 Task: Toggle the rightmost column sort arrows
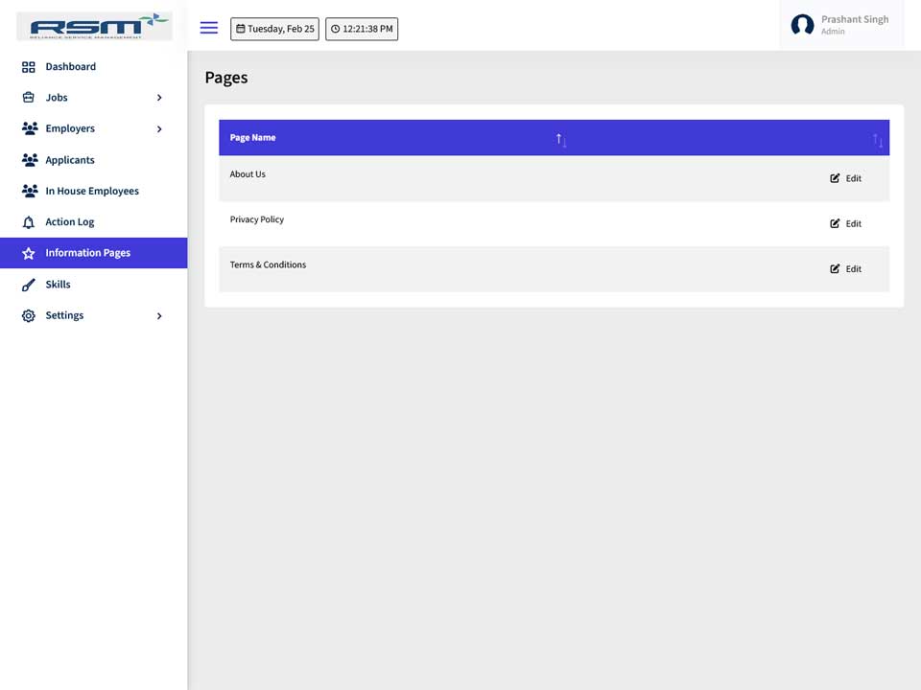[878, 140]
